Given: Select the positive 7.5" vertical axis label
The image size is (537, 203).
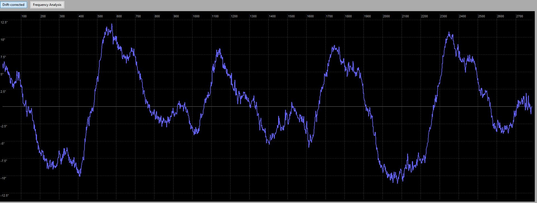Looking at the screenshot, I should [4, 57].
